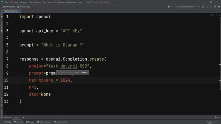Viewport: 221px width, 124px height.
Task: Click line number 7 in the gutter
Action: pyautogui.click(x=7, y=59)
